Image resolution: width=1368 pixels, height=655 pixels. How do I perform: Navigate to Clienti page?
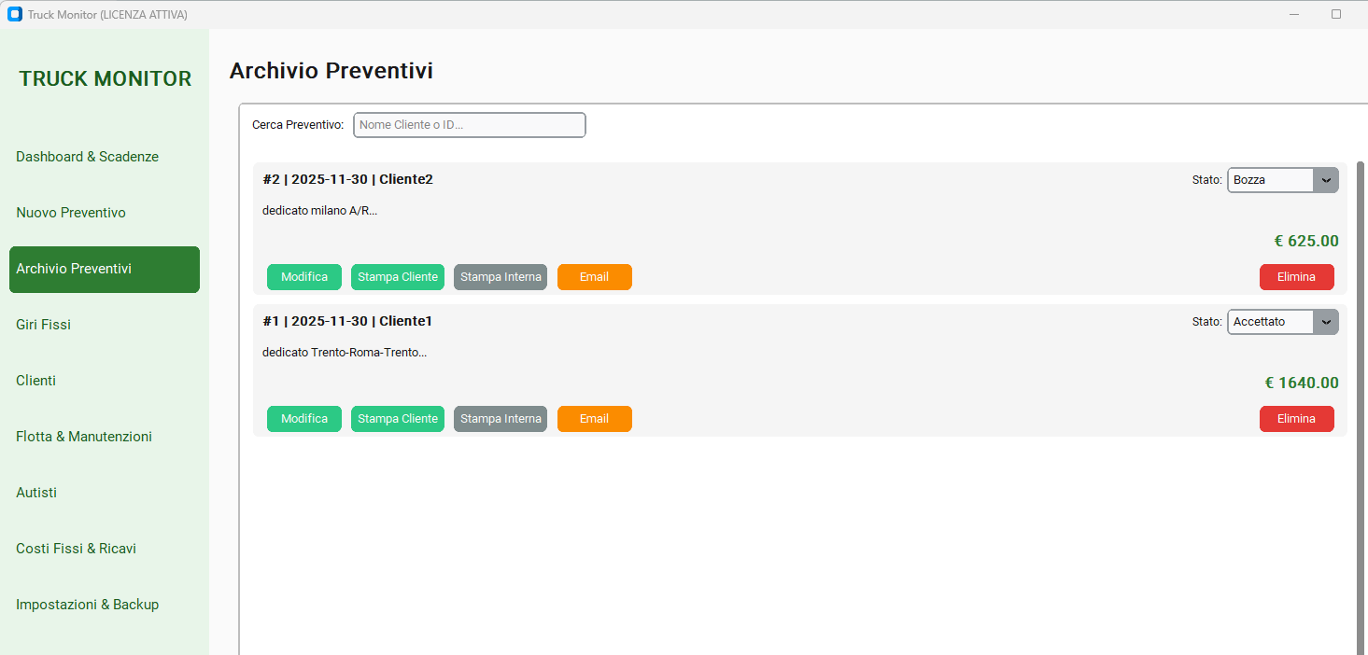pos(36,381)
